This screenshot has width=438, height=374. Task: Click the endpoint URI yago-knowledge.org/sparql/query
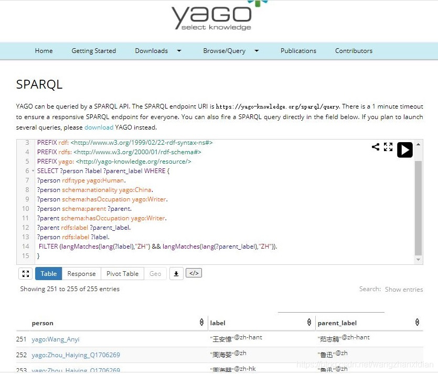(277, 106)
